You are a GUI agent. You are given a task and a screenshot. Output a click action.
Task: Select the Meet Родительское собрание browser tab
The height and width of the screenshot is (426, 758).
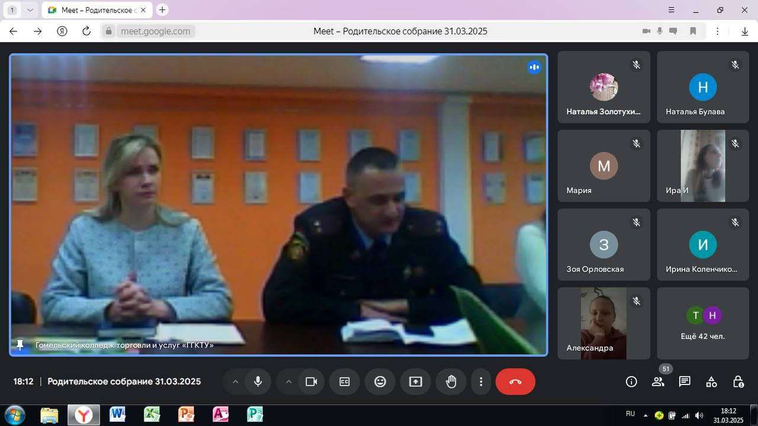click(95, 10)
